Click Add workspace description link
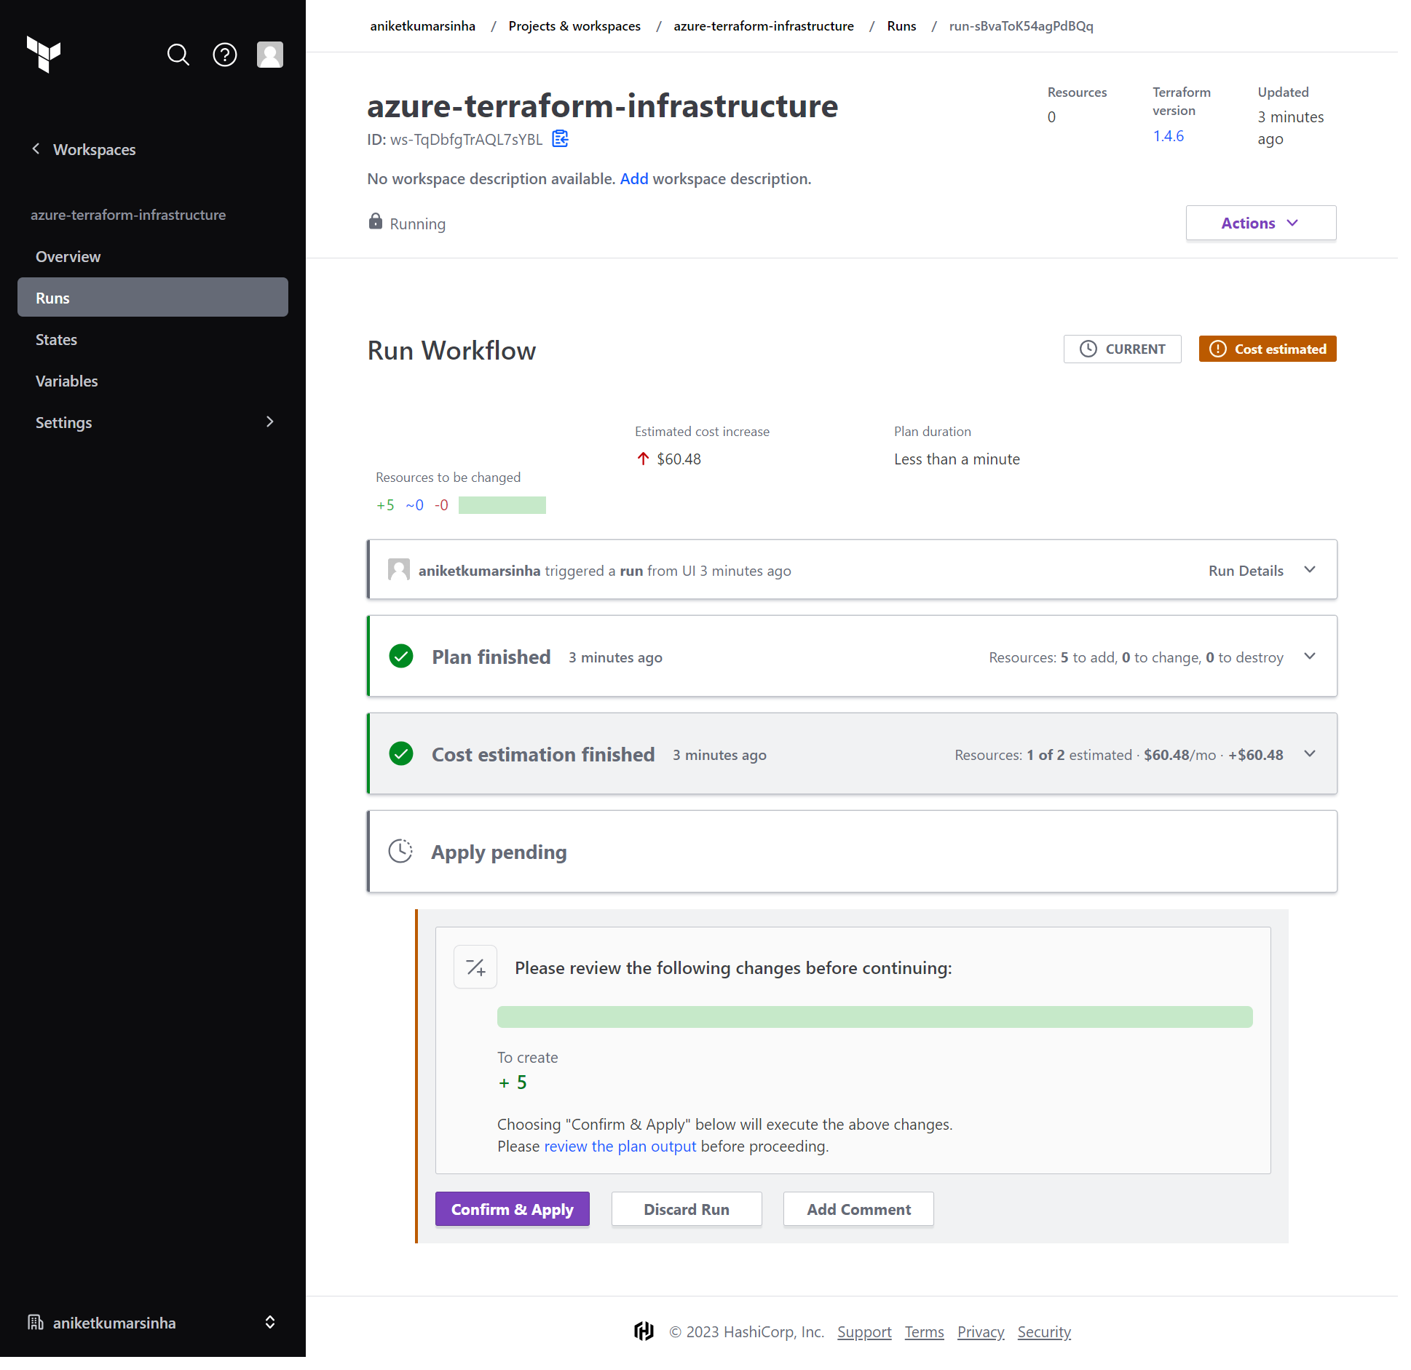This screenshot has height=1370, width=1411. click(634, 178)
